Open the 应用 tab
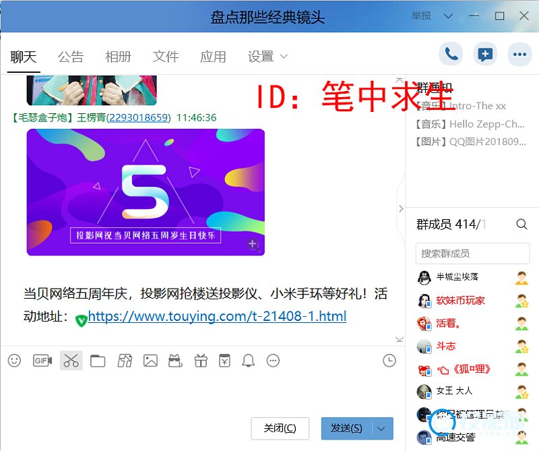 coord(213,57)
